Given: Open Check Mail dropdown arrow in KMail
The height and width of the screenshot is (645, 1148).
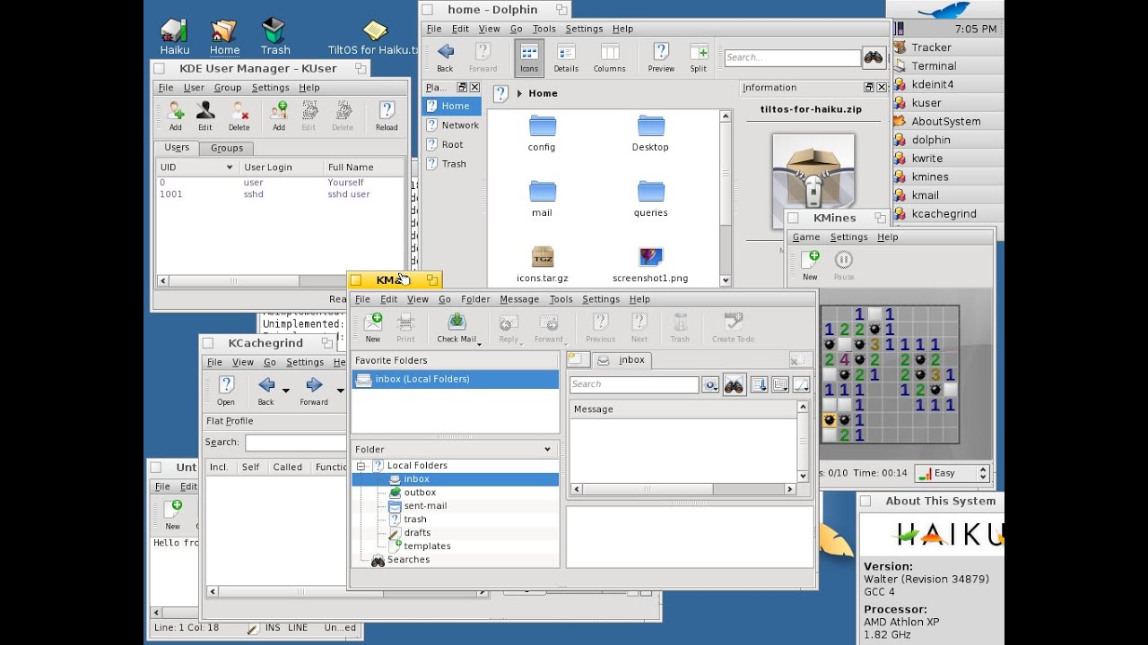Looking at the screenshot, I should coord(479,343).
